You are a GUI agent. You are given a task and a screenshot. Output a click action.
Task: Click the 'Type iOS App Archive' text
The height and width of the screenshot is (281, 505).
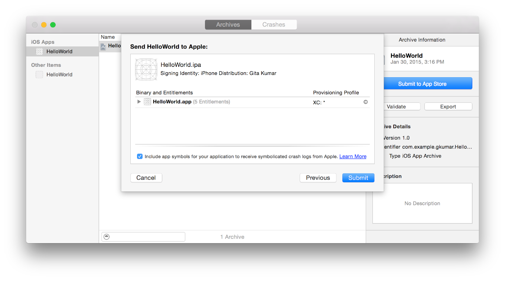415,156
